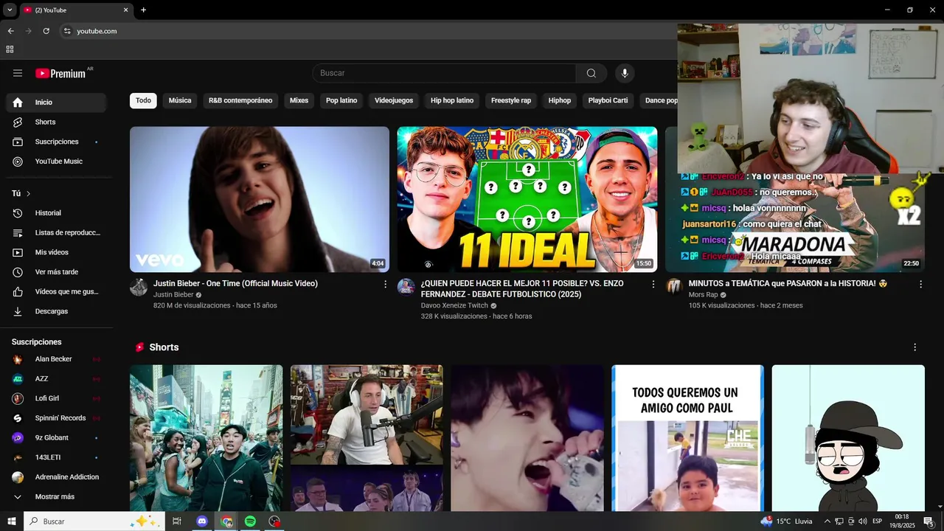The height and width of the screenshot is (531, 944).
Task: Select the Playboi Carti chip
Action: pos(608,100)
